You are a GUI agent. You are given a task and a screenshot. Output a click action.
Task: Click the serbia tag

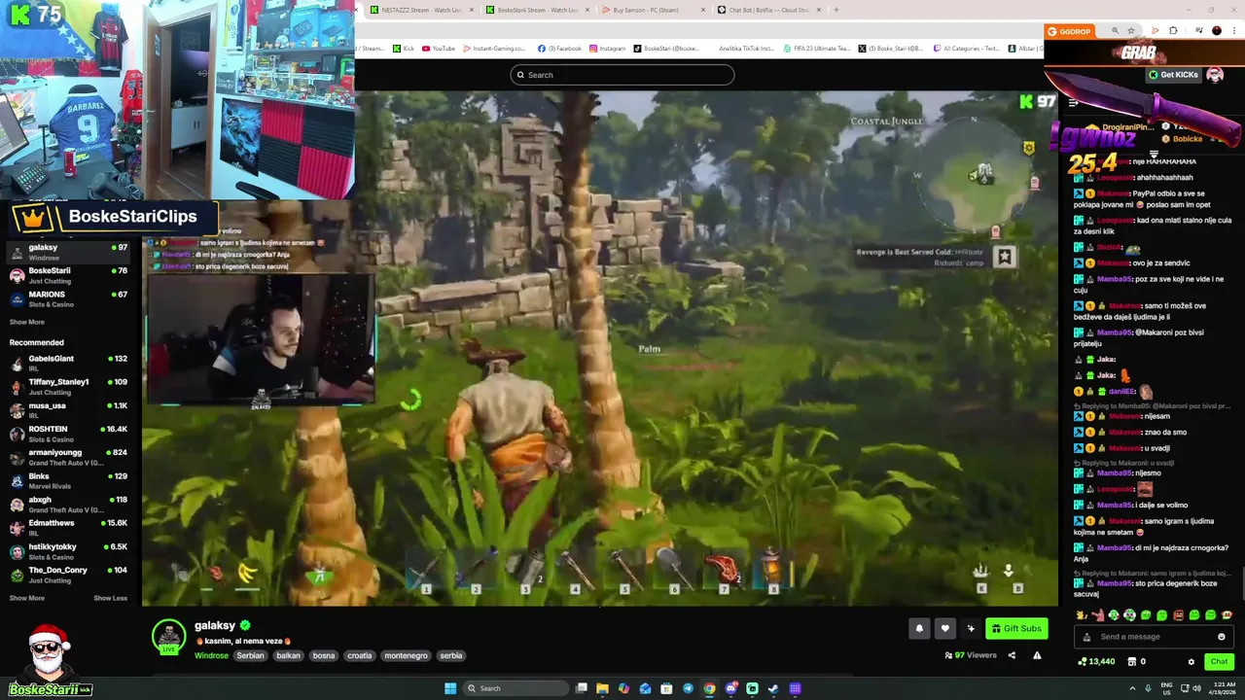point(451,655)
